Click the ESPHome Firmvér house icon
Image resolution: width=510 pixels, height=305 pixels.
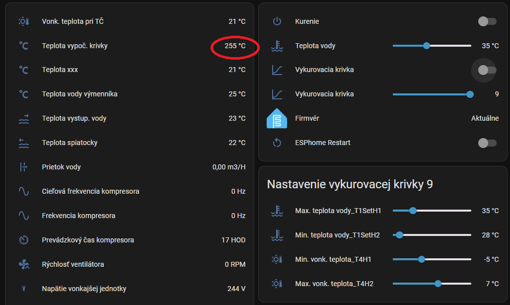pyautogui.click(x=277, y=119)
